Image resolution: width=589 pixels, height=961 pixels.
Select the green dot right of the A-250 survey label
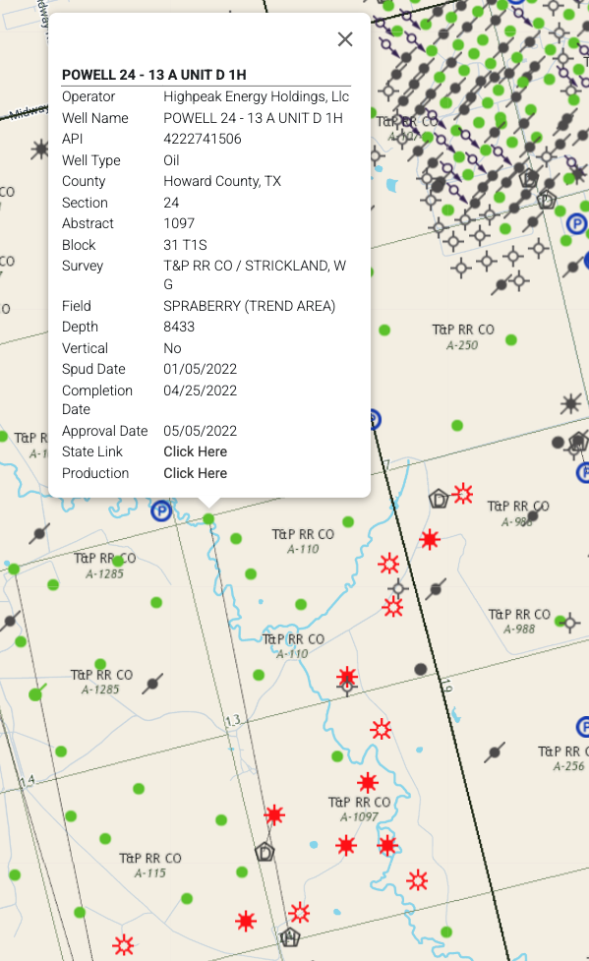pos(511,339)
